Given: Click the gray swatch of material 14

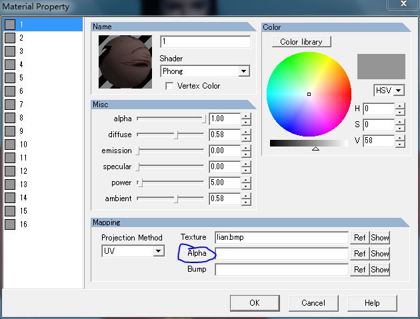Looking at the screenshot, I should [x=10, y=198].
